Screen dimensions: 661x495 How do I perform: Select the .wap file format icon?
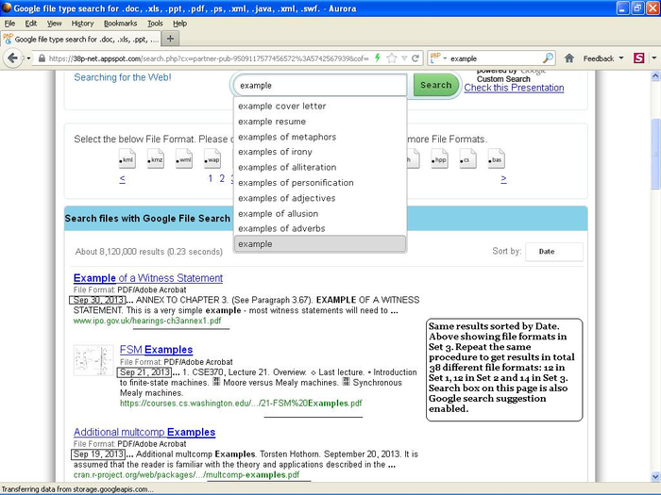(x=212, y=158)
